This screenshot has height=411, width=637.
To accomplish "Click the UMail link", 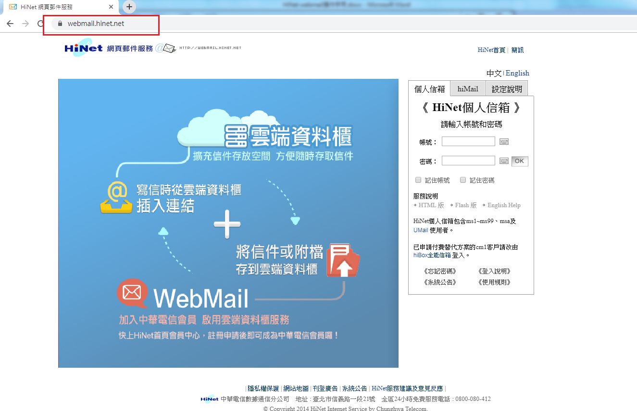I will (421, 230).
